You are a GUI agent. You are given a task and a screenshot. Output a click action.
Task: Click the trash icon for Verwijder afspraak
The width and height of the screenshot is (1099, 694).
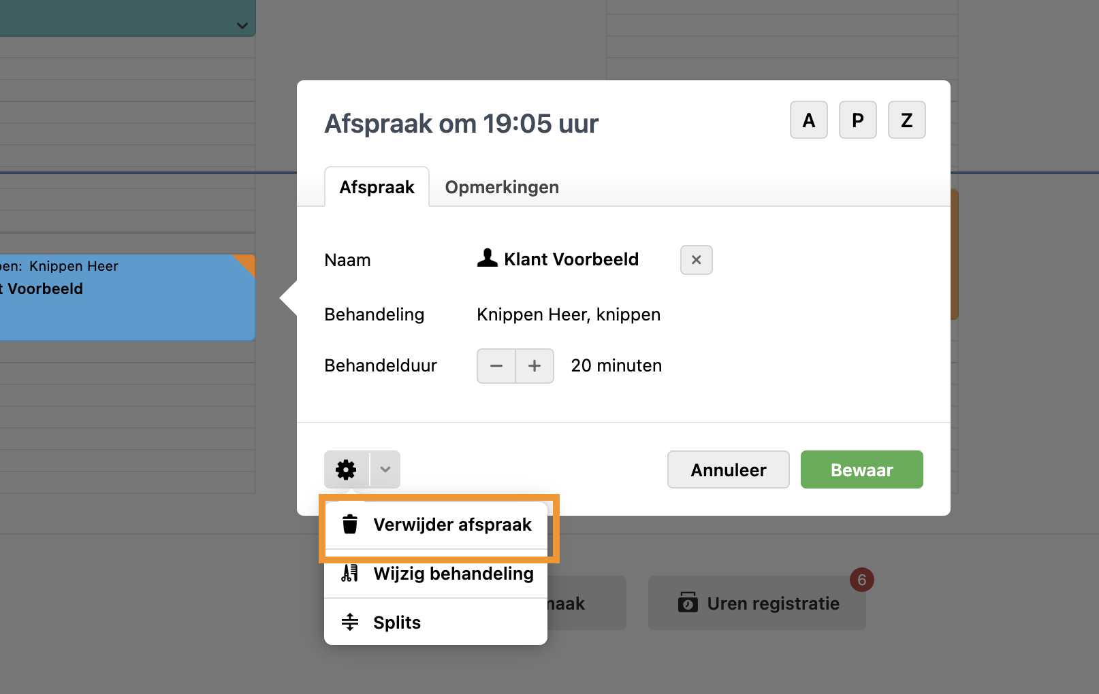coord(350,525)
